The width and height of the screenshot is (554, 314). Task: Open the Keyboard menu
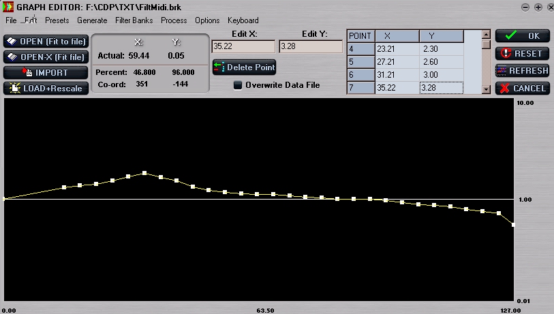[243, 20]
